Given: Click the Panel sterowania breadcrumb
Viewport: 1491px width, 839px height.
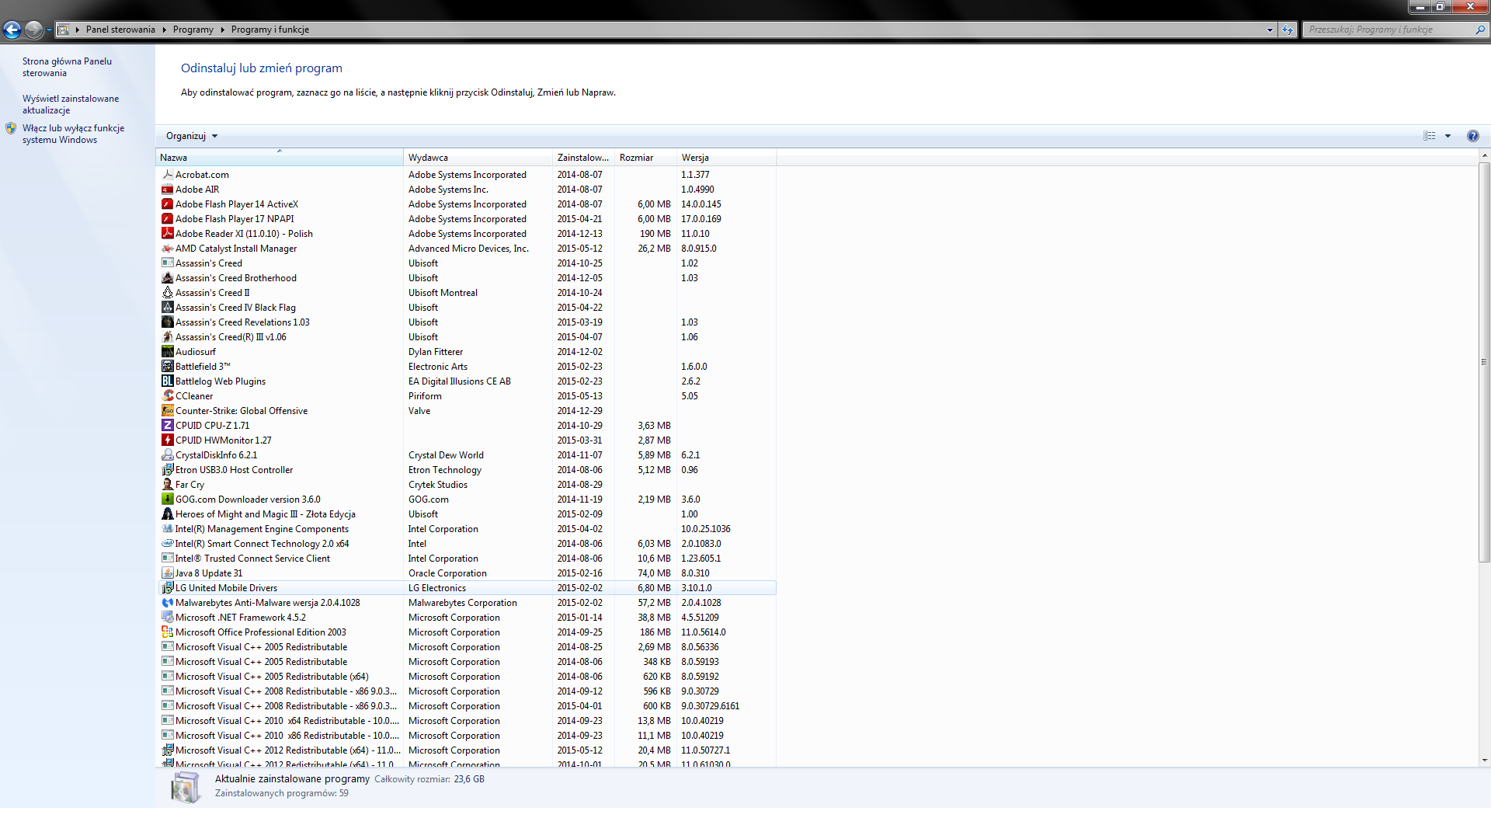Looking at the screenshot, I should point(120,30).
